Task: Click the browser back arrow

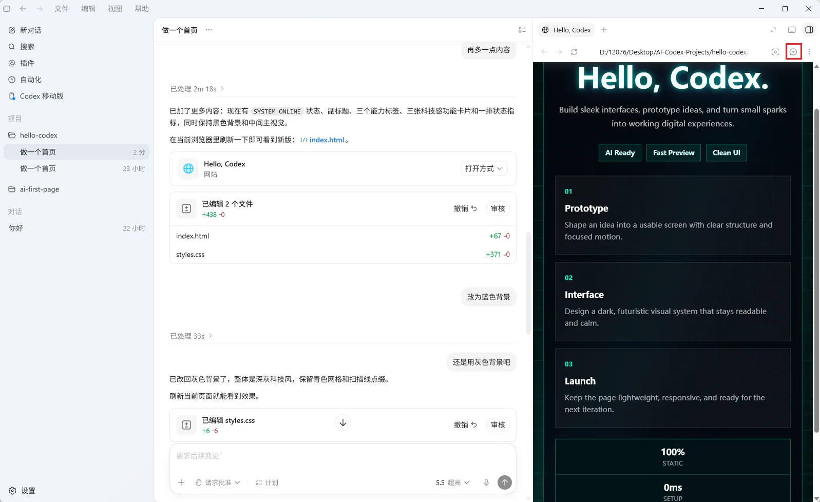Action: (544, 52)
